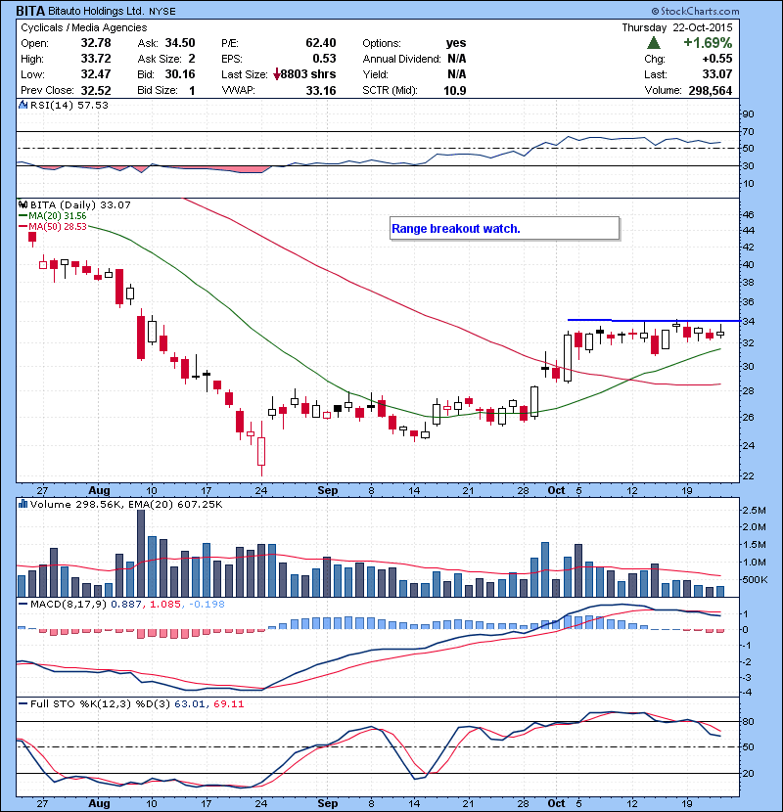Click the 'Sep' label on the price chart axis
This screenshot has height=812, width=783.
point(328,490)
